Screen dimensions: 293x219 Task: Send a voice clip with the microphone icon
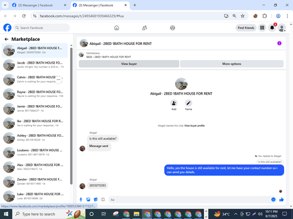81,200
